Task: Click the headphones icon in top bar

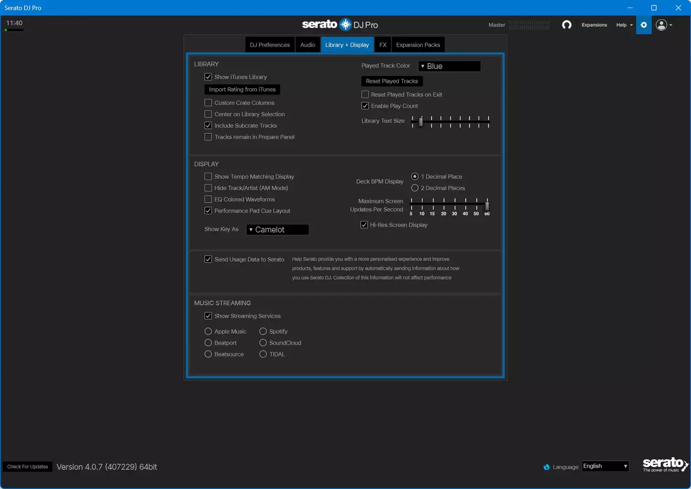Action: 566,25
